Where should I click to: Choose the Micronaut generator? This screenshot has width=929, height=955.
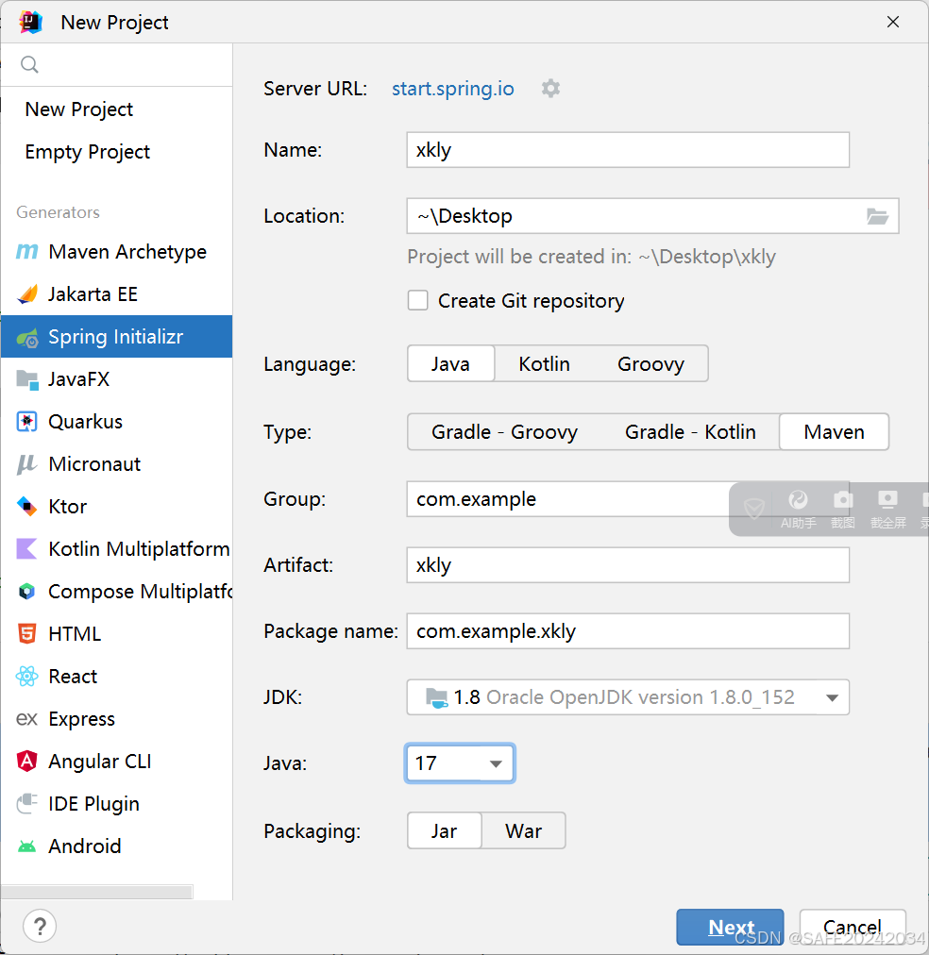point(92,463)
